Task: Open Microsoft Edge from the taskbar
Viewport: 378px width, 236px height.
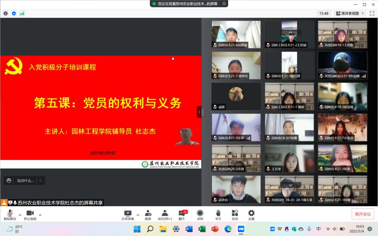Action: click(x=228, y=229)
